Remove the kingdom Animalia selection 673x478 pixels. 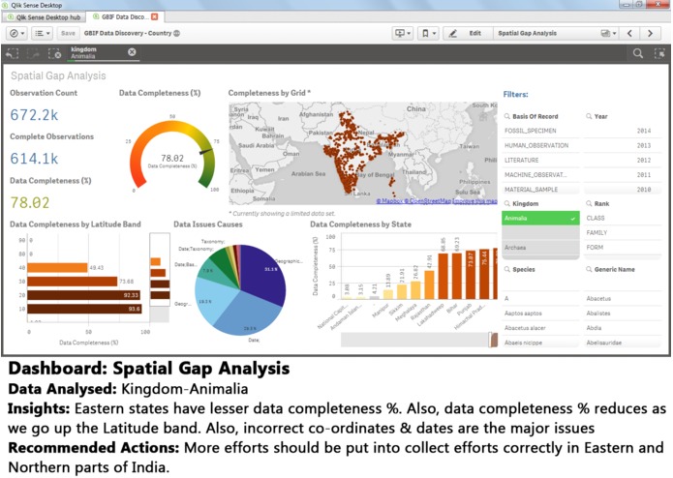point(132,52)
